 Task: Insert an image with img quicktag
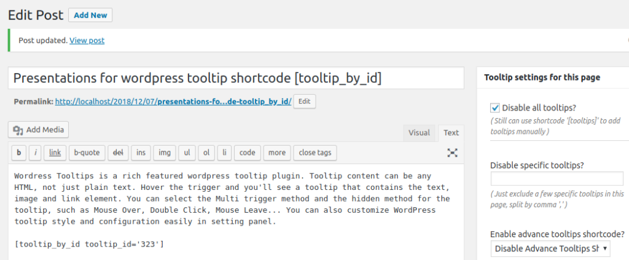click(164, 152)
